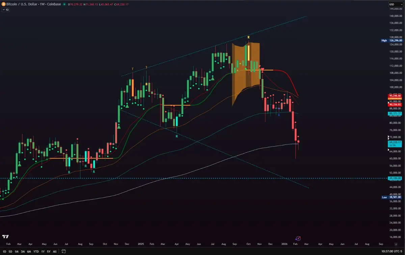The image size is (405, 255).
Task: Click the Bitcoin symbol icon in chart header
Action: (x=3, y=5)
